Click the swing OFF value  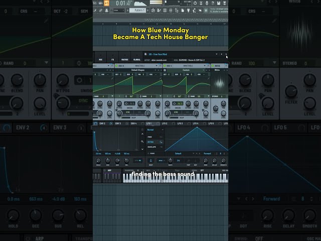pos(202,171)
